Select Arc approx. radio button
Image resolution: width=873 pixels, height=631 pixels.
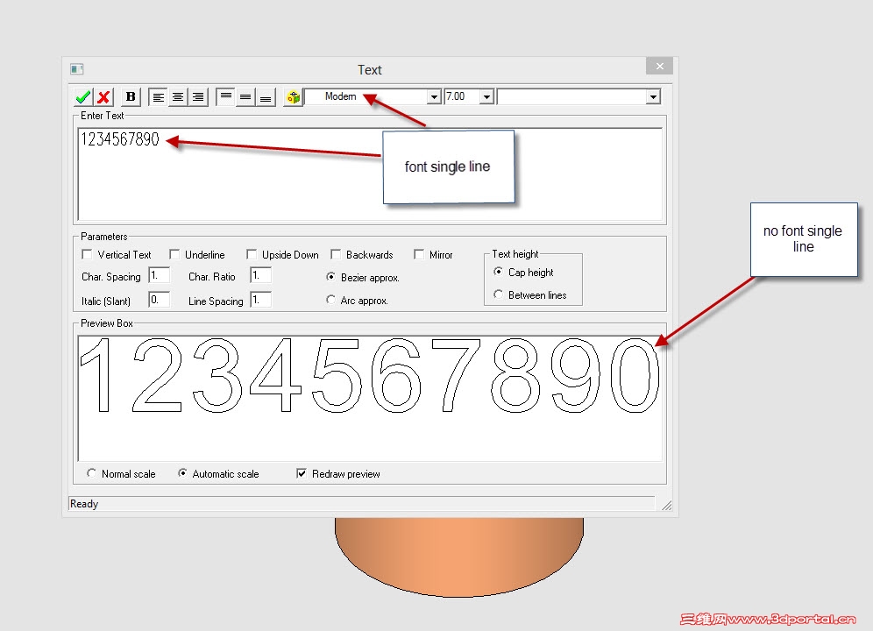pyautogui.click(x=330, y=300)
